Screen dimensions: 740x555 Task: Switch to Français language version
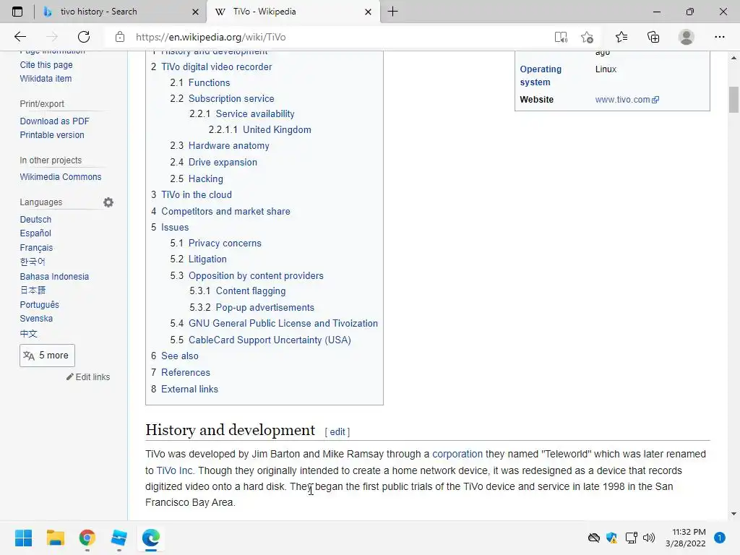coord(36,248)
